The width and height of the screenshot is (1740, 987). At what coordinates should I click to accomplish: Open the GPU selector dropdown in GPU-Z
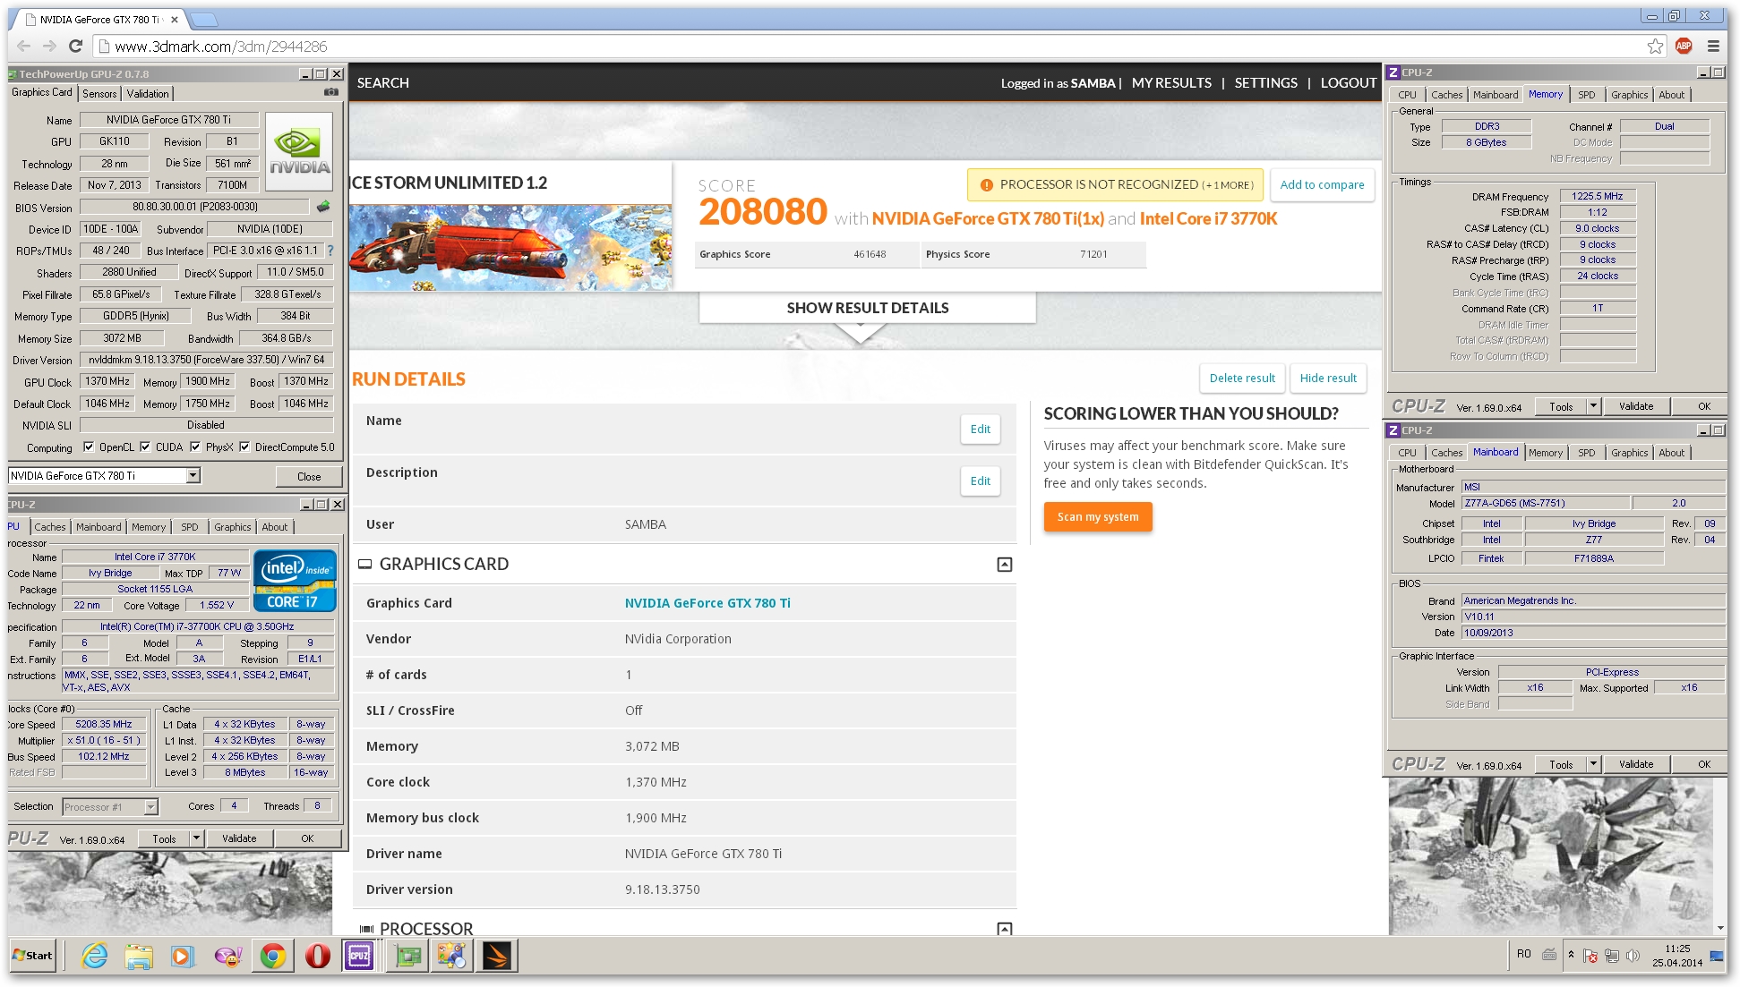[x=193, y=476]
